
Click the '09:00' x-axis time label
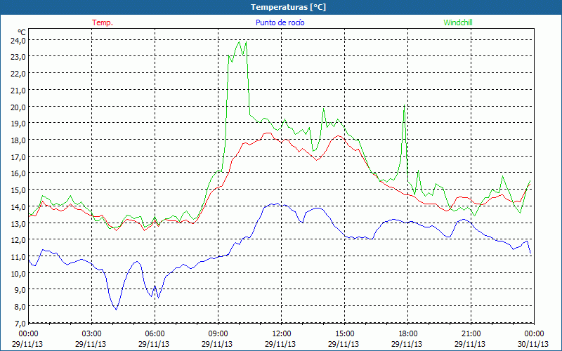[x=218, y=334]
